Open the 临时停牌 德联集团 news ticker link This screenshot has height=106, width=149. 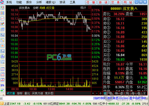pyautogui.click(x=120, y=98)
